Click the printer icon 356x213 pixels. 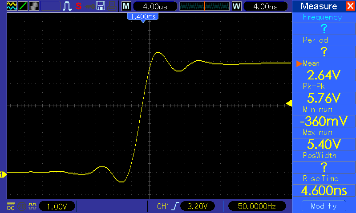click(112, 6)
